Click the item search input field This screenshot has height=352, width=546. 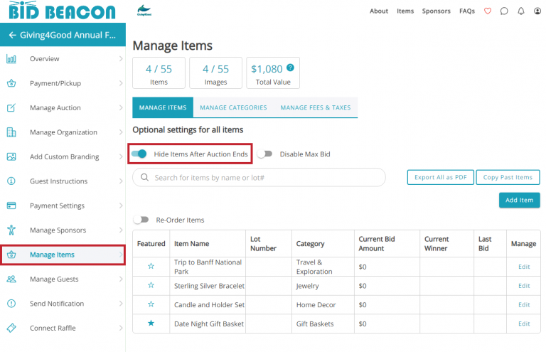point(259,178)
